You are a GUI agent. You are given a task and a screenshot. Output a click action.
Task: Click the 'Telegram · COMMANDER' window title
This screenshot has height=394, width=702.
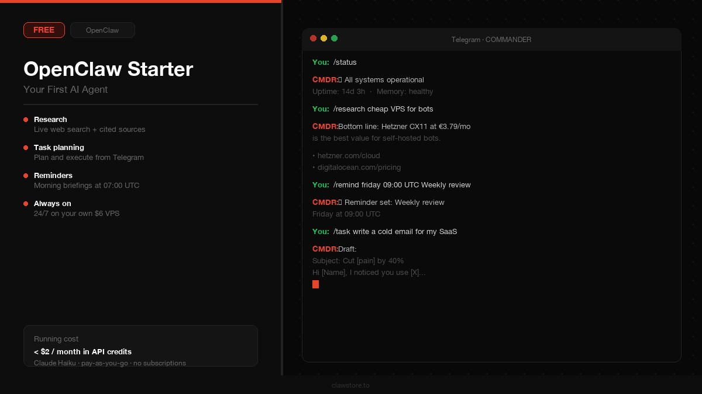pyautogui.click(x=491, y=40)
